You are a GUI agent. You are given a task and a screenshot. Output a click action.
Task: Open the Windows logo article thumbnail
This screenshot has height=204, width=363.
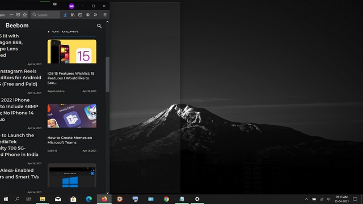tap(72, 175)
